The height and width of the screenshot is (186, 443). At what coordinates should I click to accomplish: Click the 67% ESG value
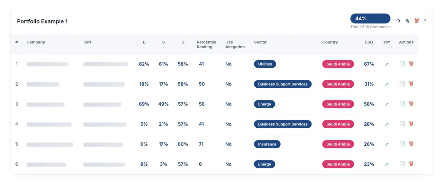(369, 64)
